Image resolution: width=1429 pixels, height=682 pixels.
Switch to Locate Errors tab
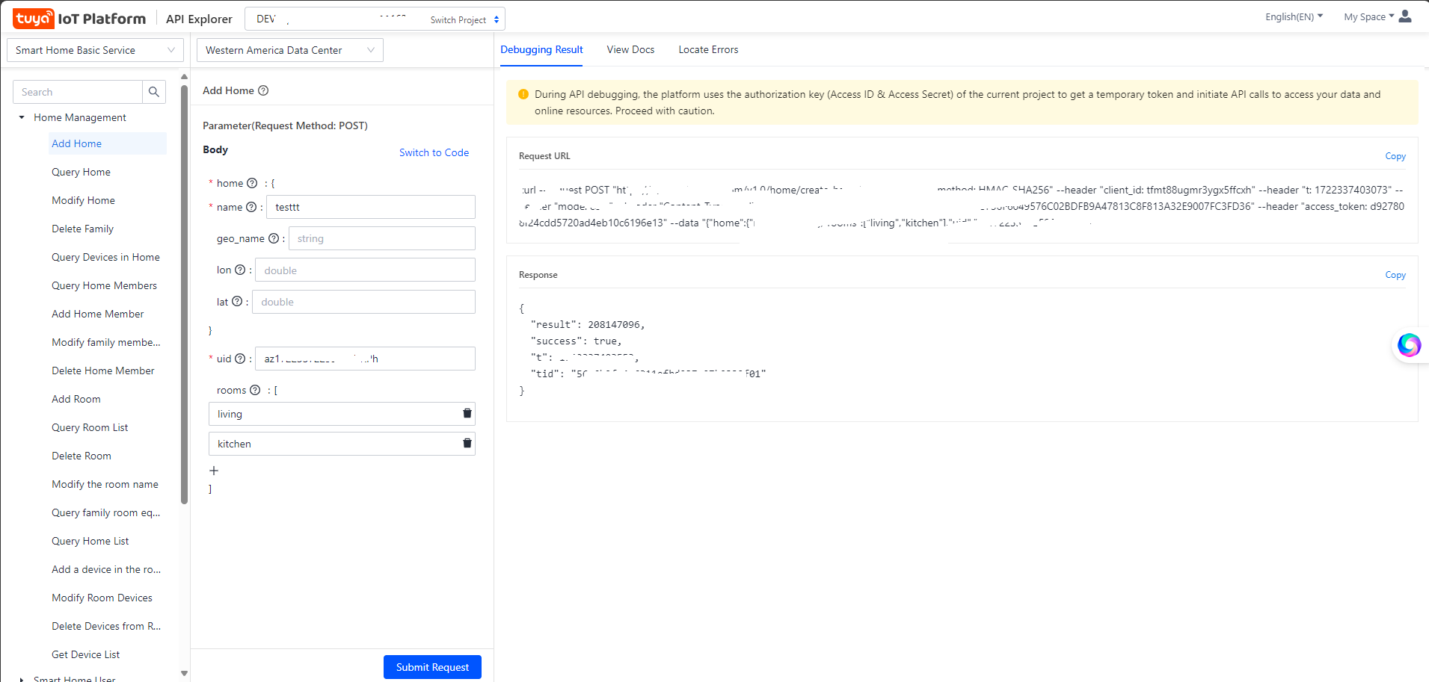coord(708,49)
